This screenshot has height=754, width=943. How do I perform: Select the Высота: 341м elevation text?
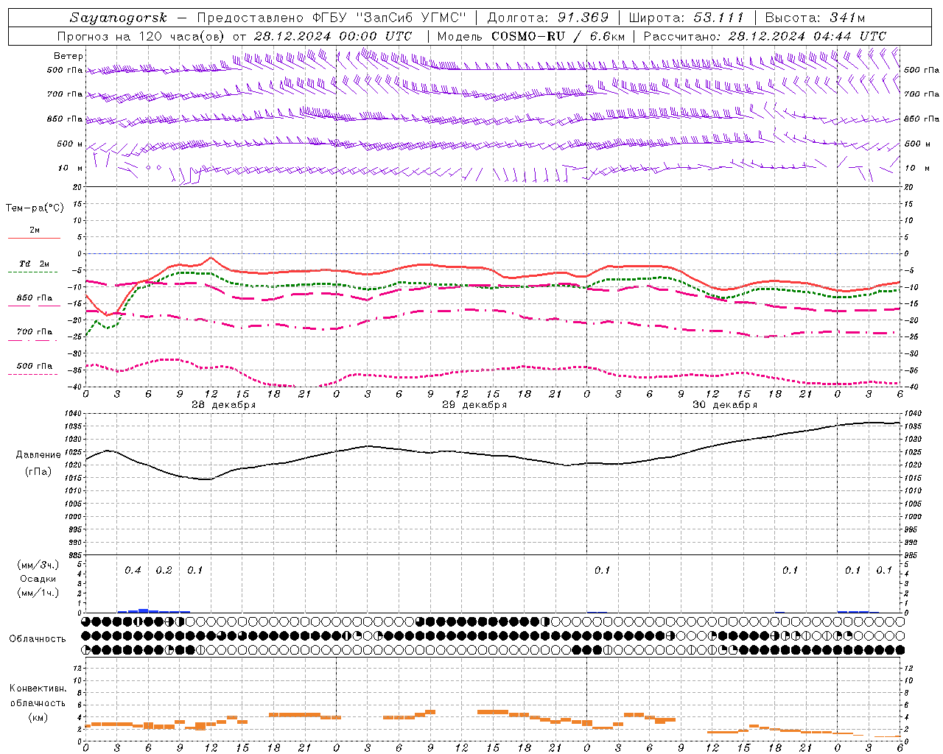tap(815, 18)
